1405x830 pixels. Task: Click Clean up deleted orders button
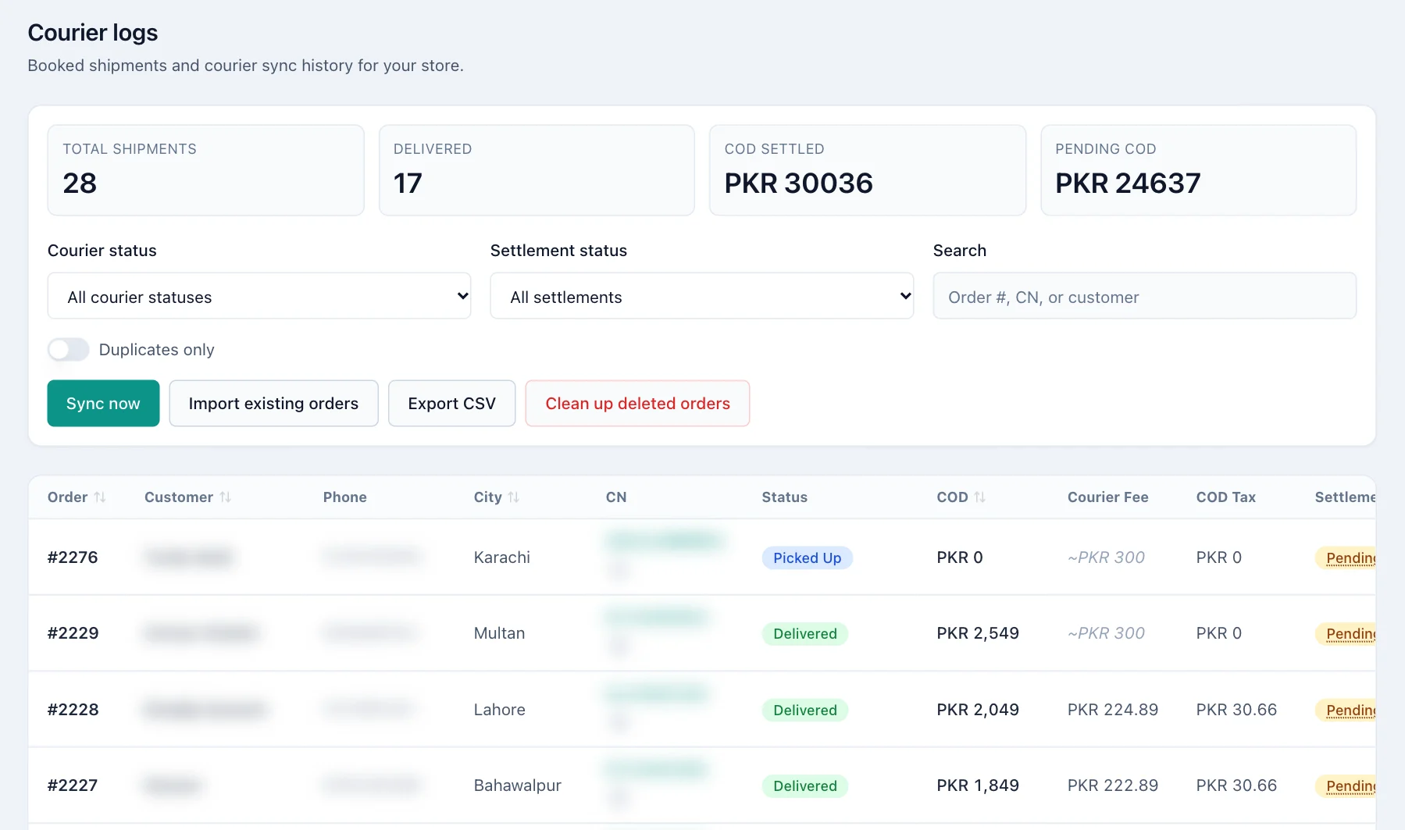637,404
